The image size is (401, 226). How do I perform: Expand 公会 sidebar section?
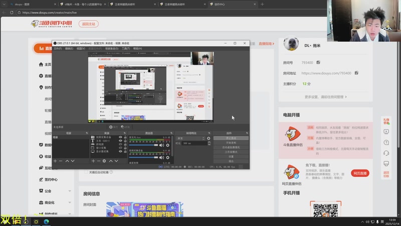point(70,191)
